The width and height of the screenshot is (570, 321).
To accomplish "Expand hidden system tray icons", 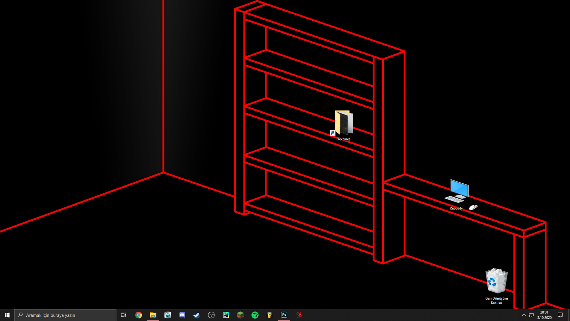I will coord(524,315).
